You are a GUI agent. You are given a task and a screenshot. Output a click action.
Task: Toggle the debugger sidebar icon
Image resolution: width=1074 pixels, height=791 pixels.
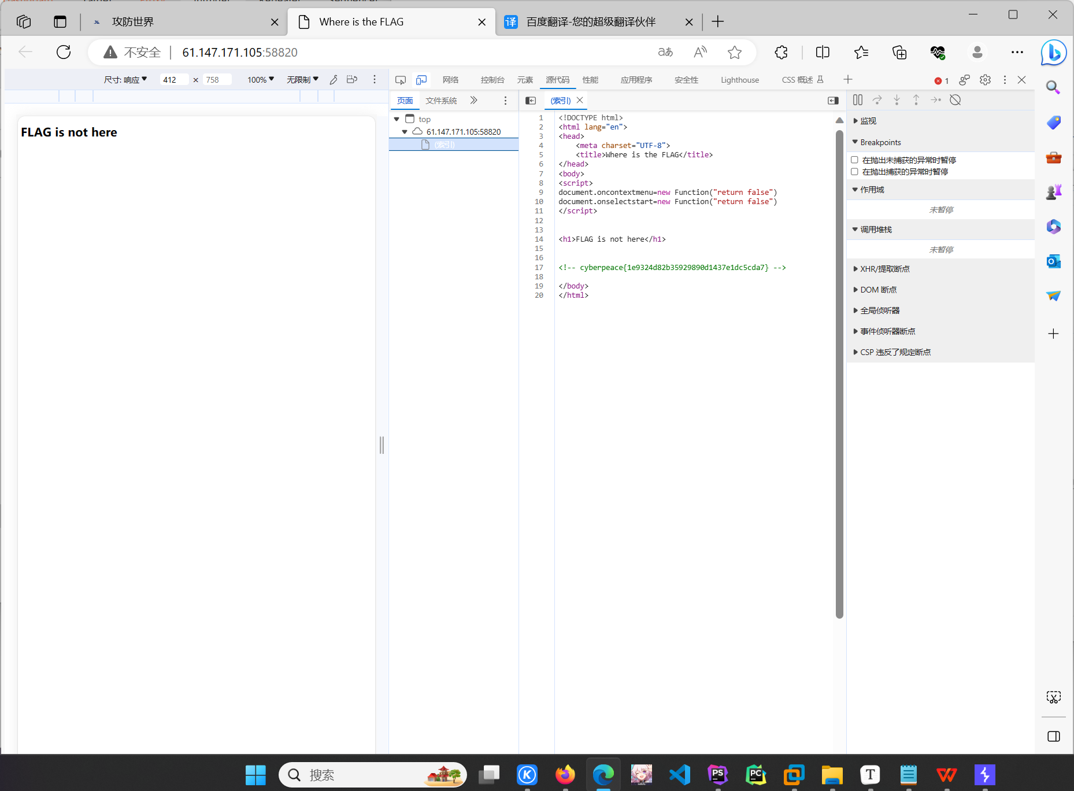click(x=833, y=101)
